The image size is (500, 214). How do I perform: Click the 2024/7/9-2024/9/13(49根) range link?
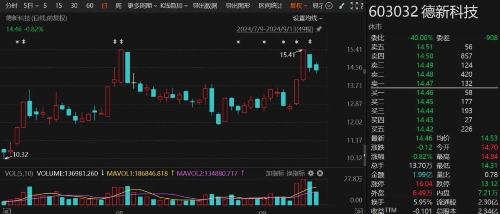point(275,29)
